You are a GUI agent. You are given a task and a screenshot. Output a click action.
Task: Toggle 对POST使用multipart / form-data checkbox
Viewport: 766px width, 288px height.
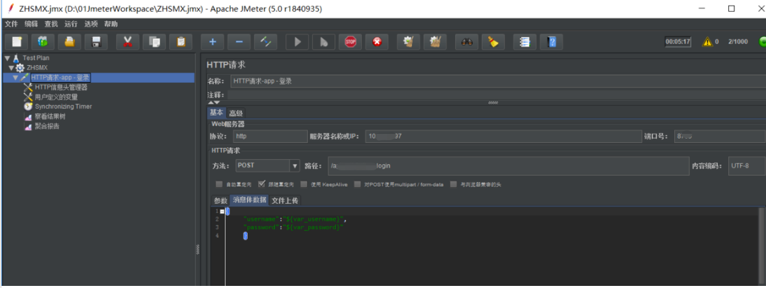tap(358, 184)
